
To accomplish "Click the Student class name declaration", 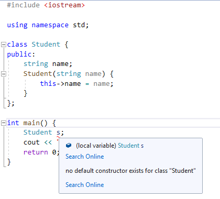I will point(46,45).
